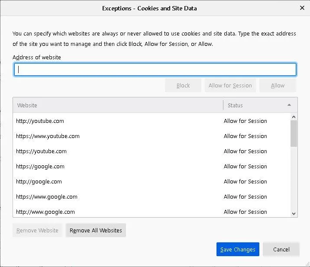310x267 pixels.
Task: Click Remove All Websites
Action: (x=96, y=230)
